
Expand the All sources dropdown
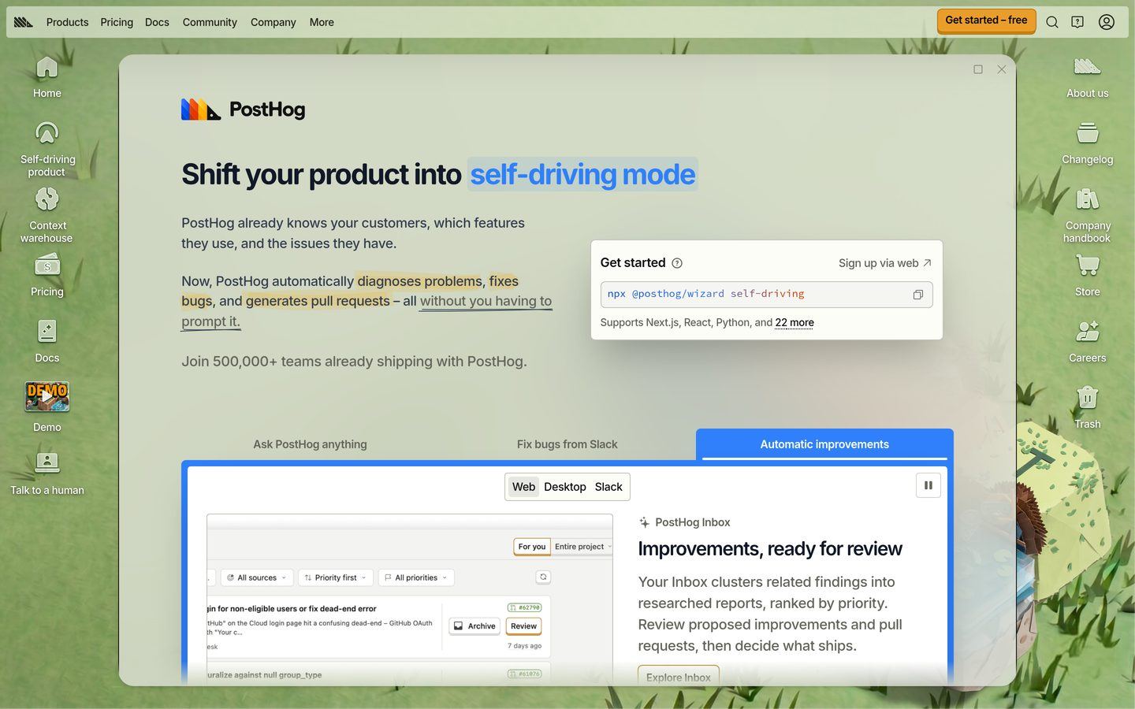pyautogui.click(x=257, y=577)
